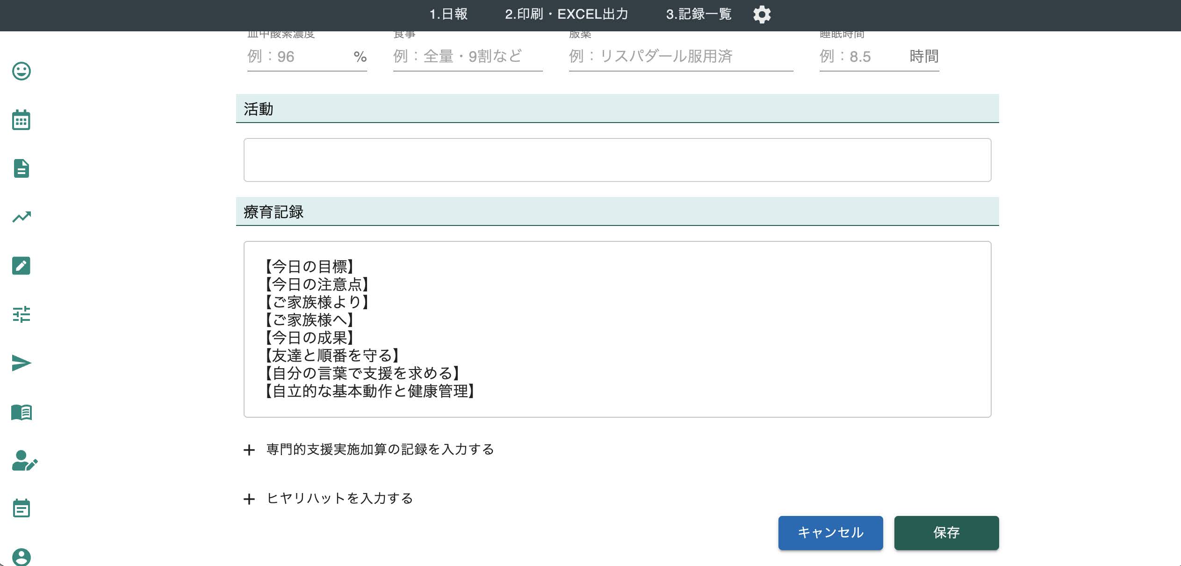Click the person with pencil icon

point(24,461)
